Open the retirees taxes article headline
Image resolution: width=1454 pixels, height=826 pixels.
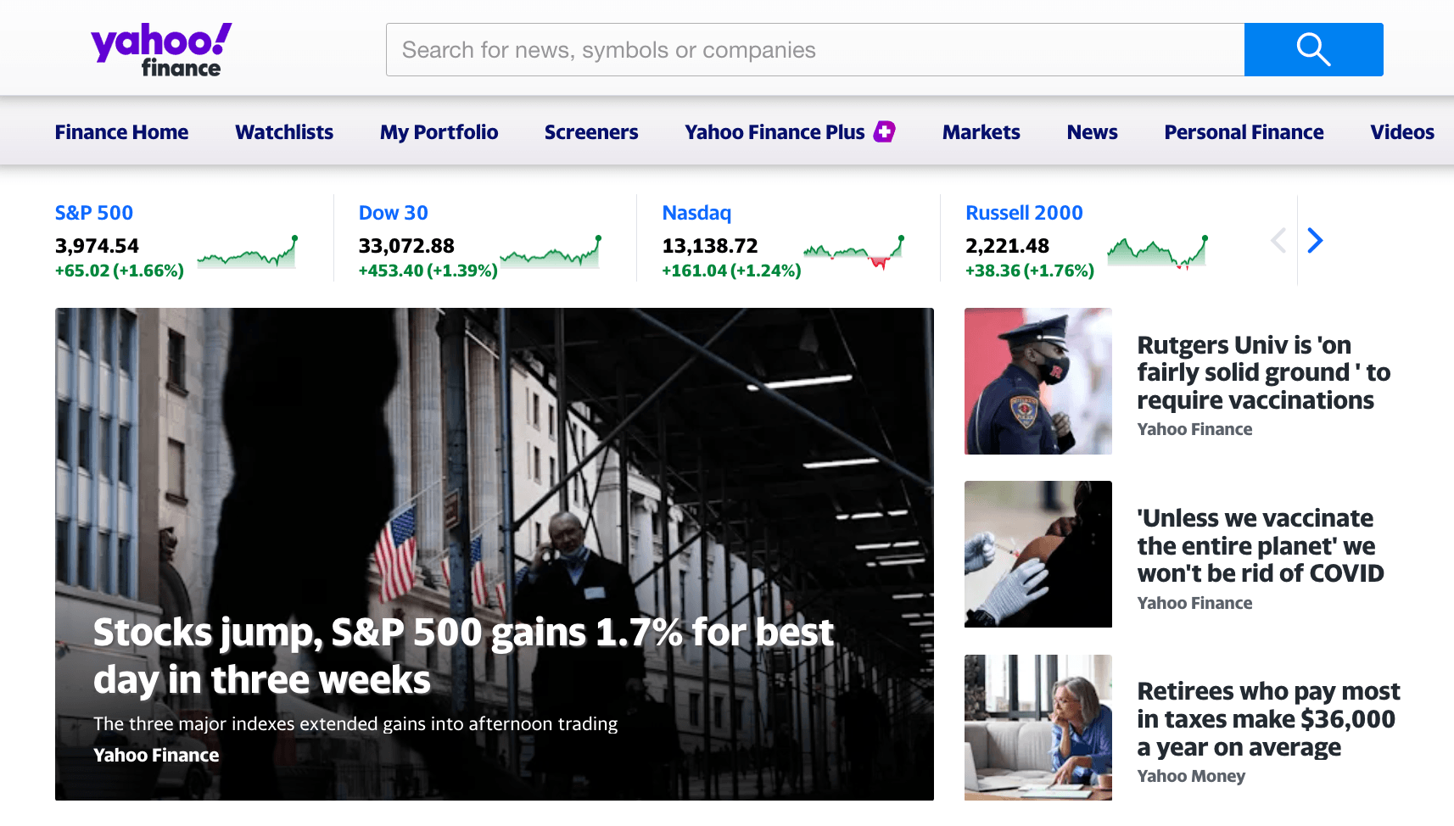pyautogui.click(x=1268, y=719)
